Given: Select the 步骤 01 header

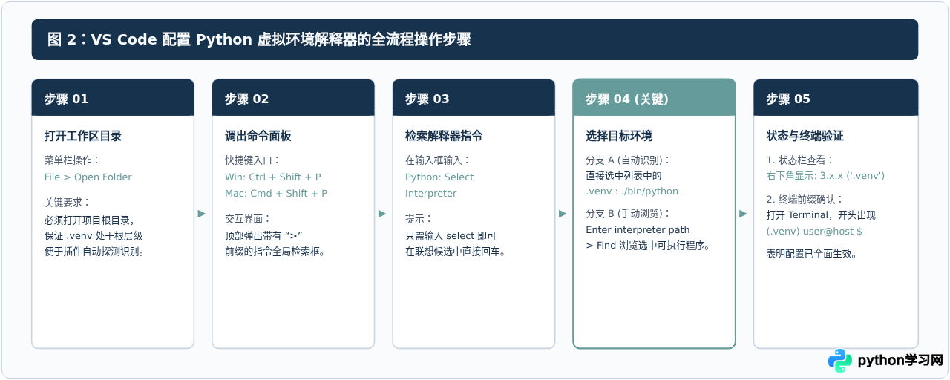Looking at the screenshot, I should coord(113,98).
